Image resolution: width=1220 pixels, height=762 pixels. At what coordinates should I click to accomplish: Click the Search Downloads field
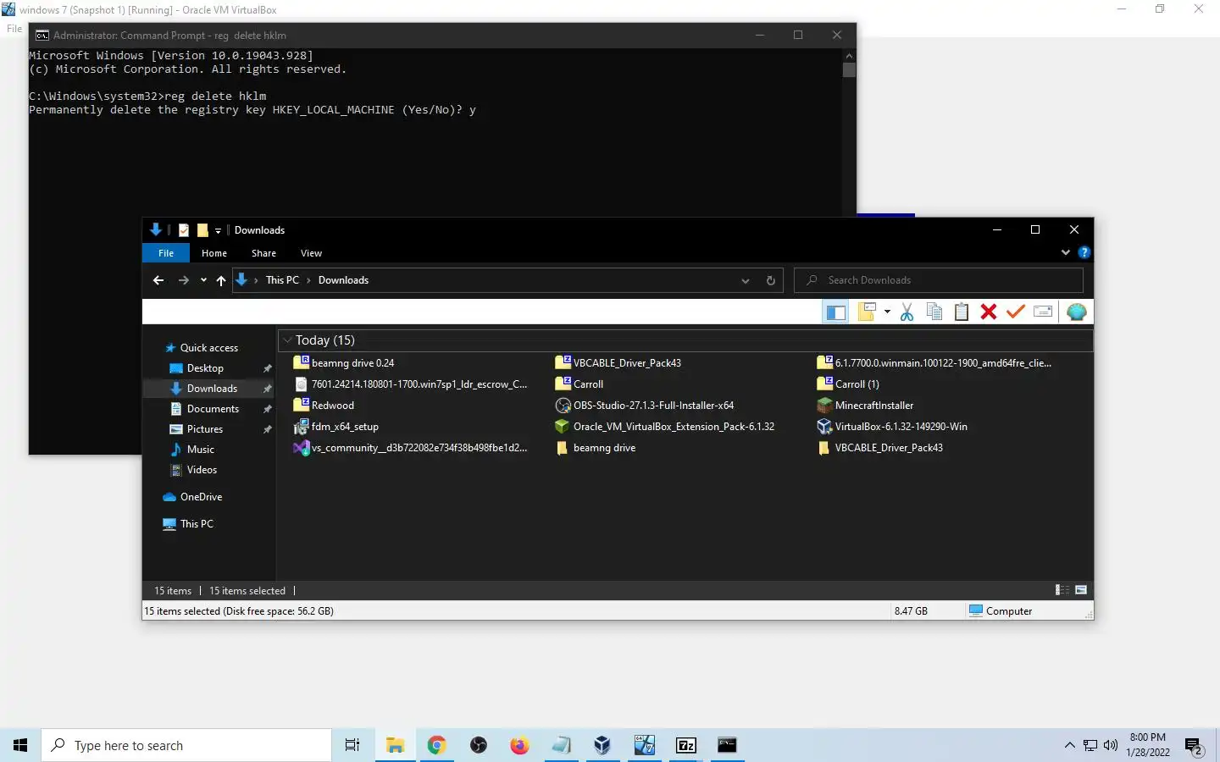(x=939, y=280)
